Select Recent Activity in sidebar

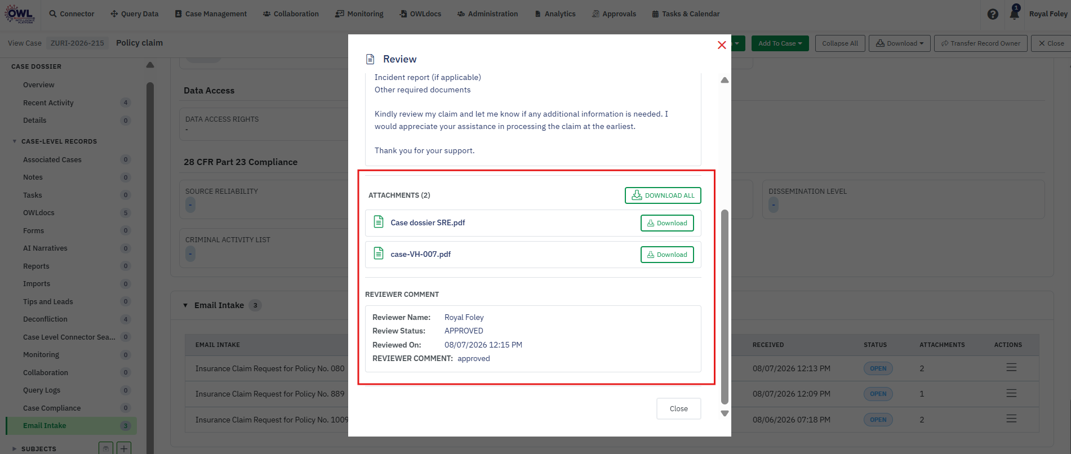(x=48, y=103)
